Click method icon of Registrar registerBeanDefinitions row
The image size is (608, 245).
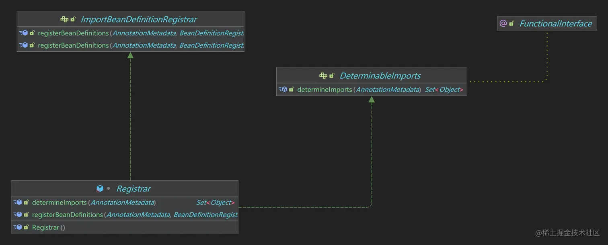click(18, 215)
